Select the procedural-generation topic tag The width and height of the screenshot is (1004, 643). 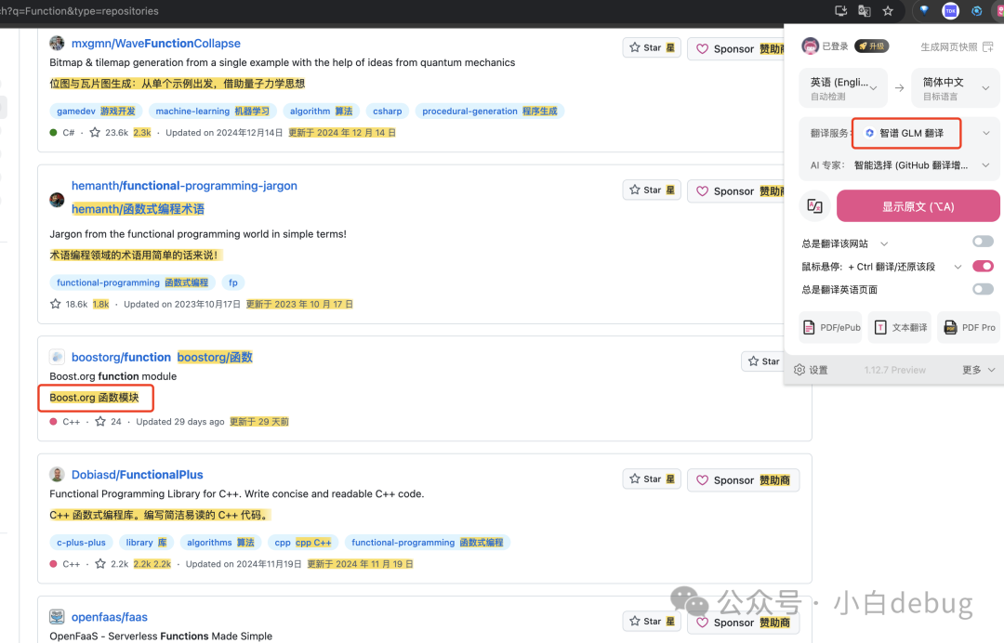[x=490, y=111]
